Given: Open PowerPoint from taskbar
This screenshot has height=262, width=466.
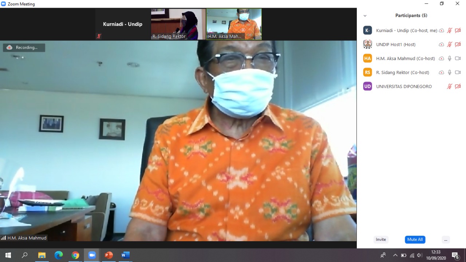Looking at the screenshot, I should click(109, 255).
